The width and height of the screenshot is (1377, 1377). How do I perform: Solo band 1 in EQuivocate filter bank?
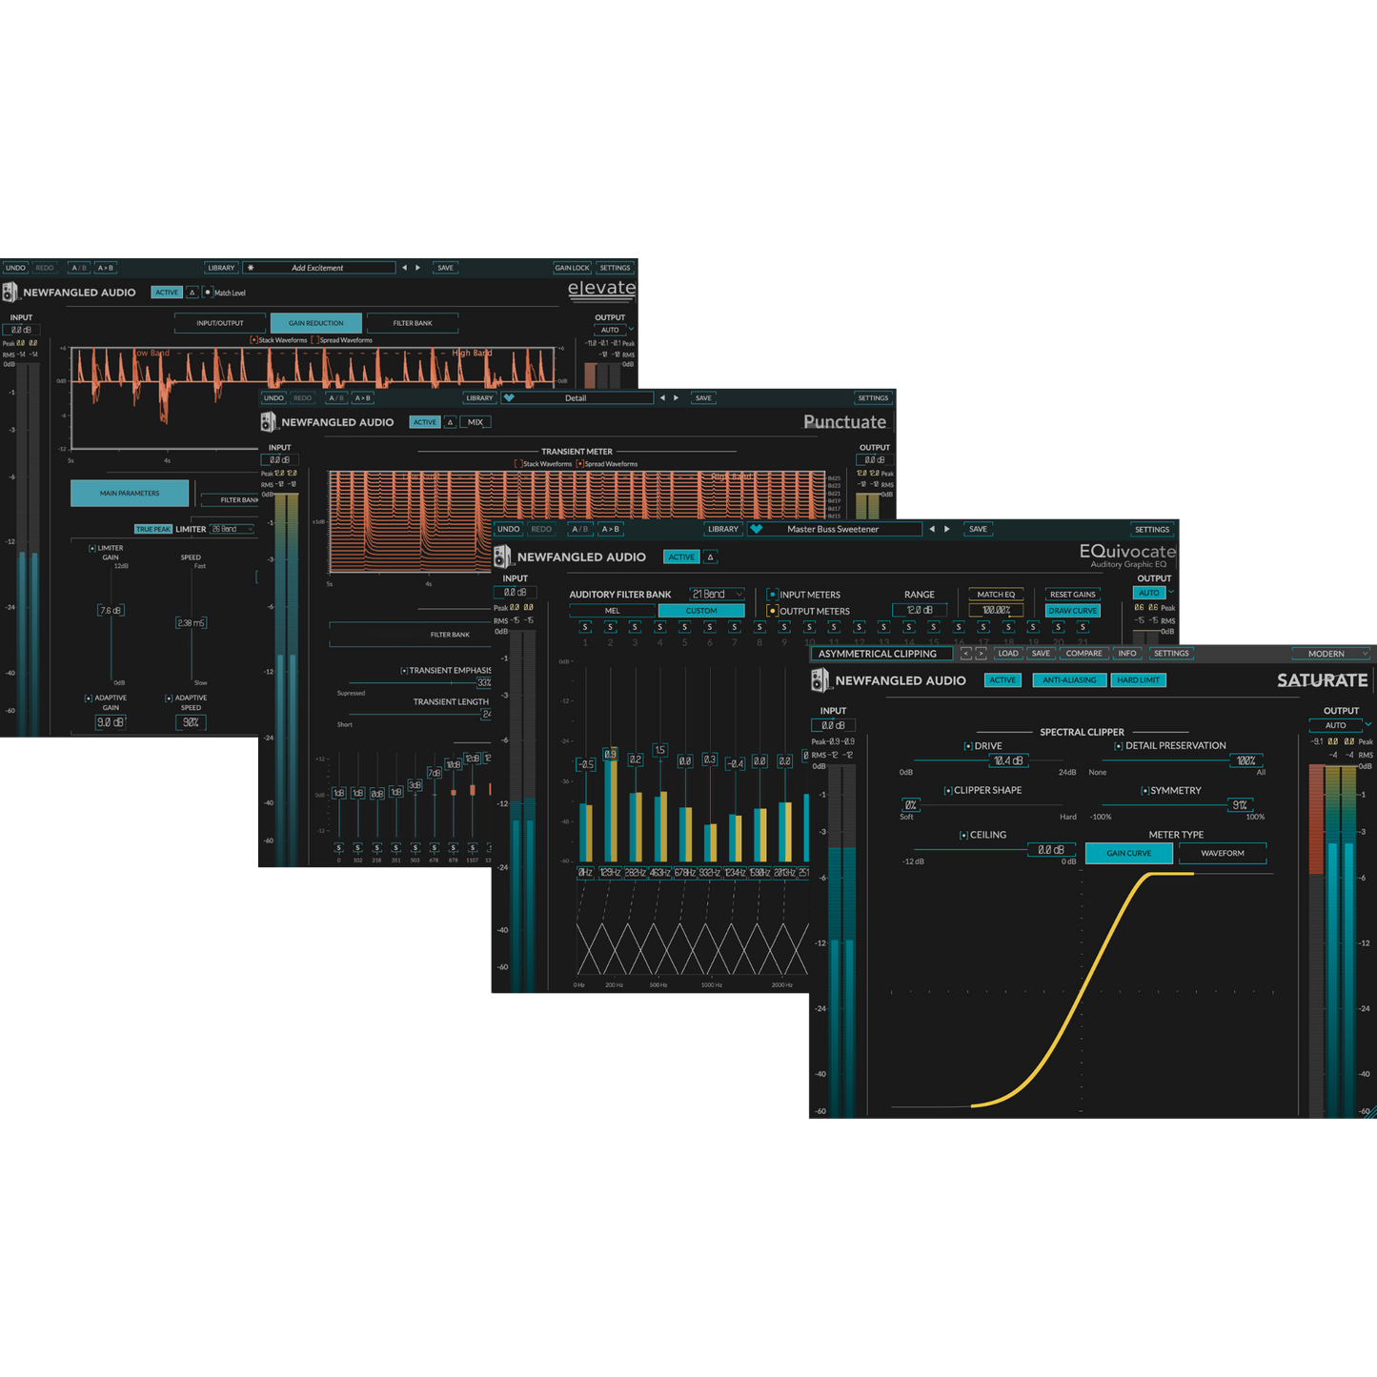(x=585, y=627)
